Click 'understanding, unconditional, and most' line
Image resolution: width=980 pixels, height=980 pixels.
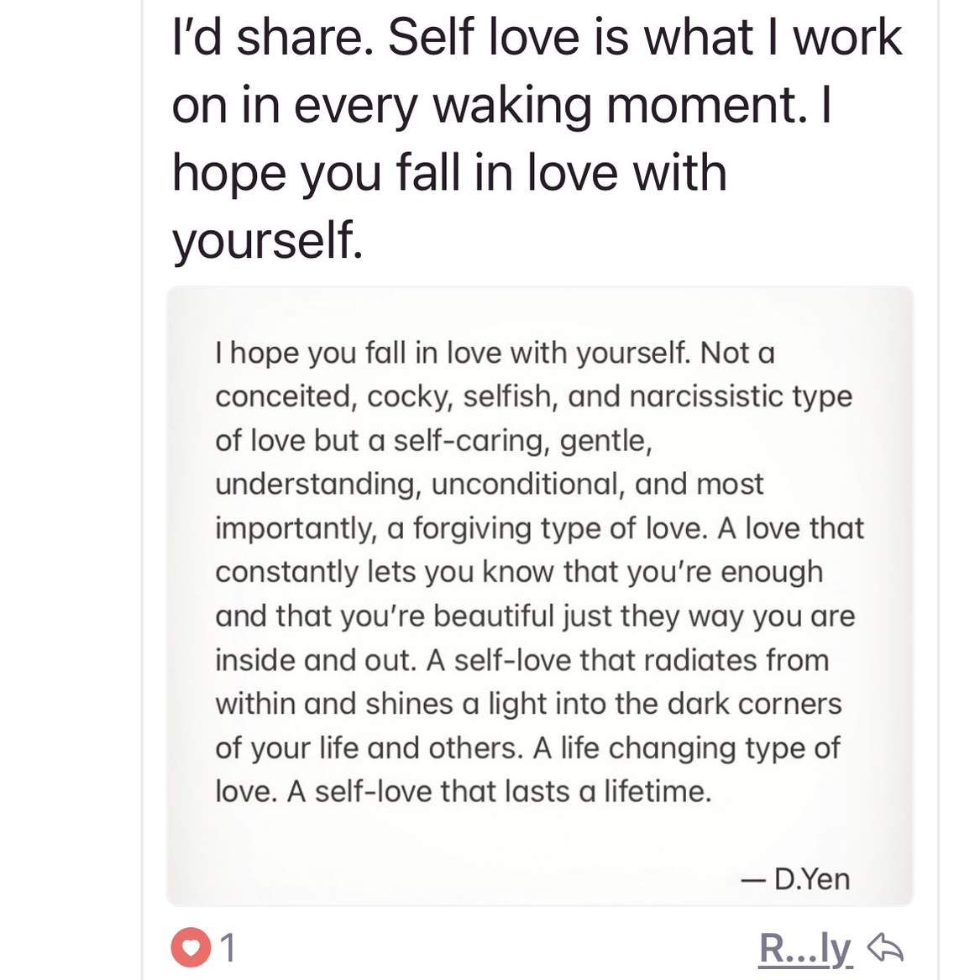[490, 485]
